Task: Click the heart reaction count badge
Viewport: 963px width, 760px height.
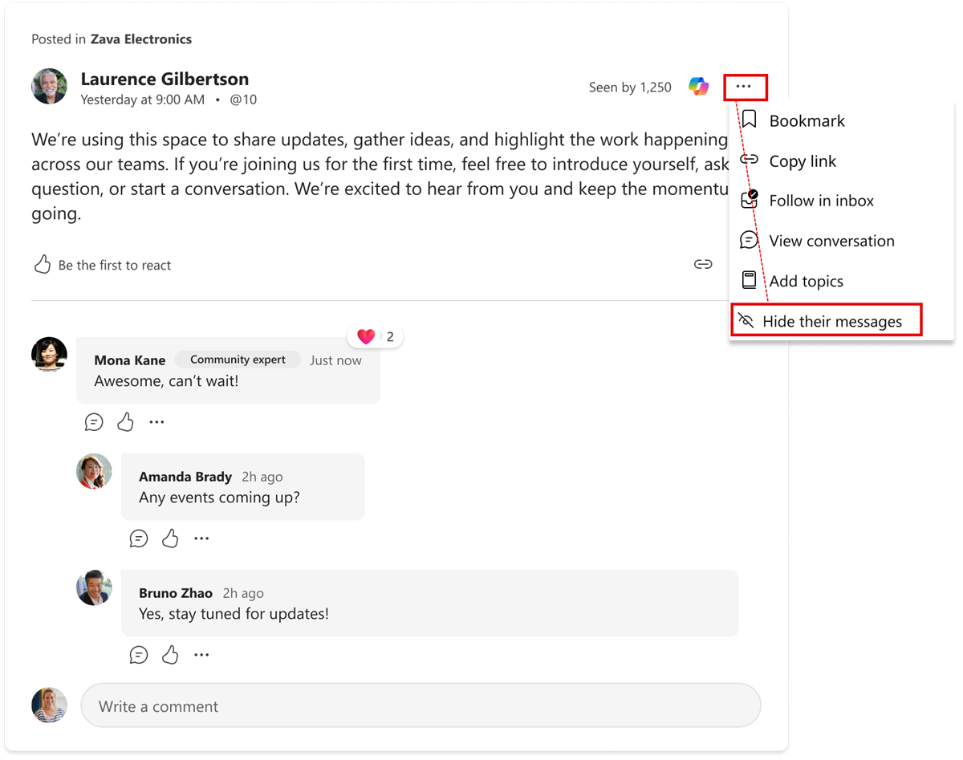Action: (x=374, y=335)
